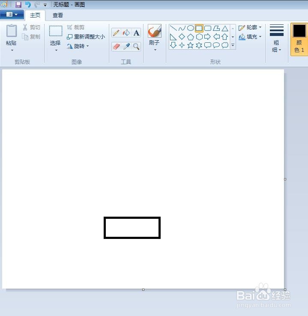Expand the shapes gallery More arrow
Viewport: 308px width, 316px height.
point(233,45)
